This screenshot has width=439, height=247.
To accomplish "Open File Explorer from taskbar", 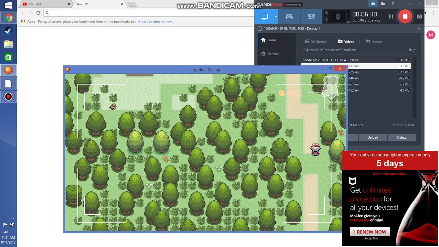I will click(x=8, y=44).
